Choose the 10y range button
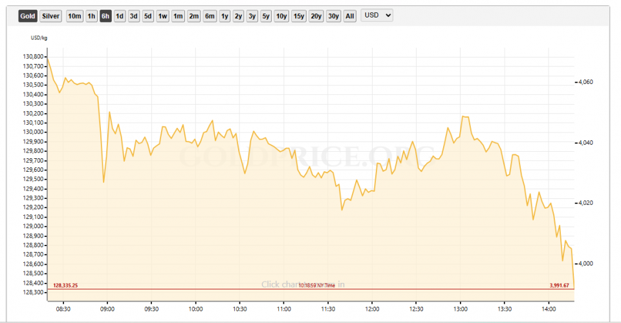This screenshot has height=323, width=621. 281,16
